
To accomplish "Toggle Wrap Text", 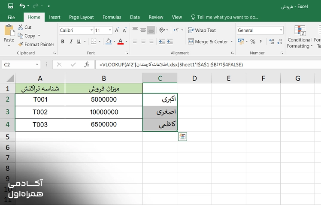I will tap(202, 30).
